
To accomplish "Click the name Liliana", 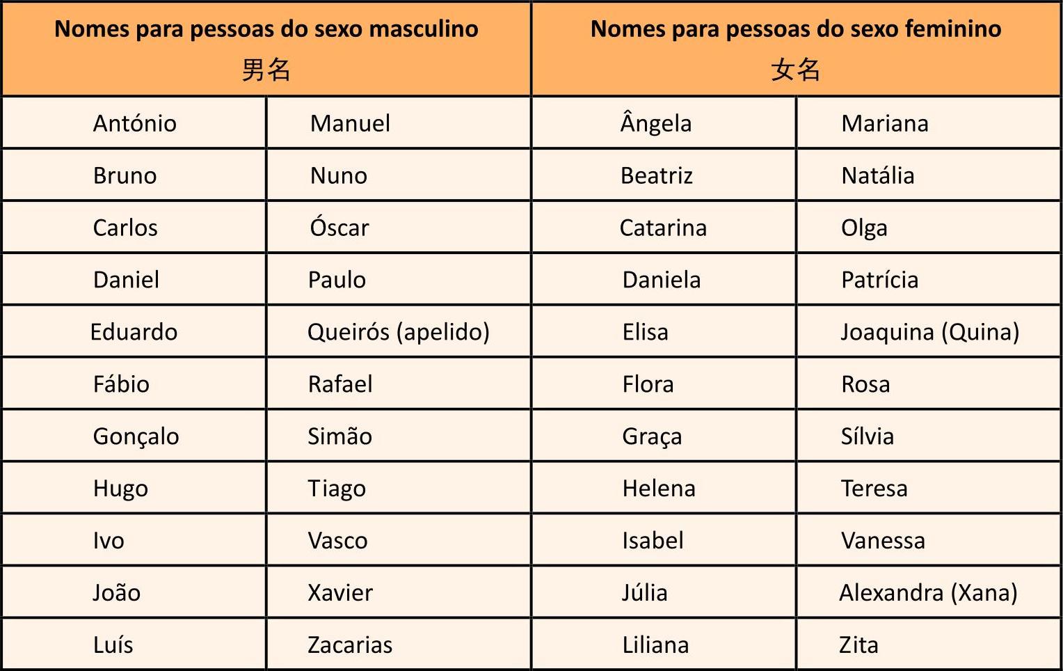I will point(655,645).
